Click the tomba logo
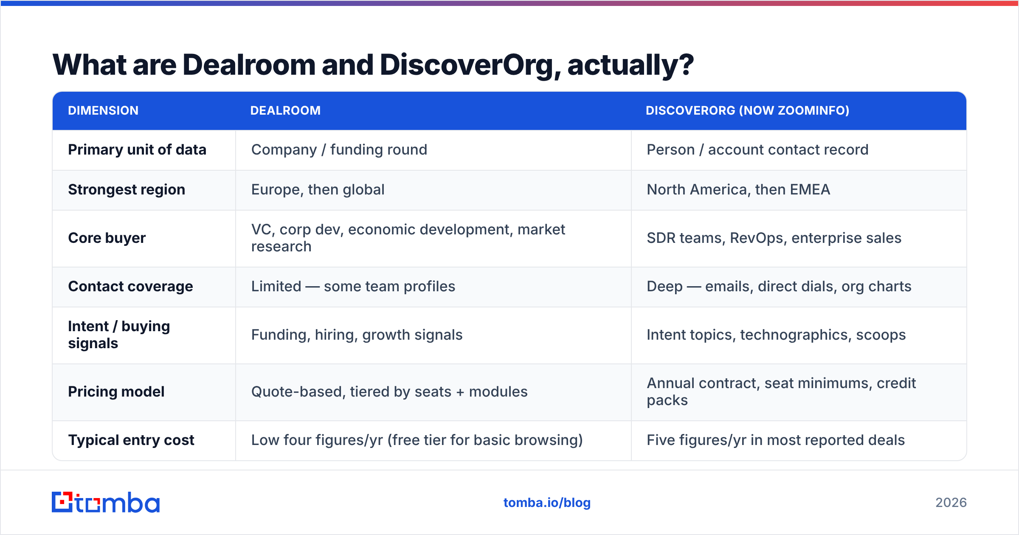Image resolution: width=1019 pixels, height=535 pixels. (x=106, y=502)
